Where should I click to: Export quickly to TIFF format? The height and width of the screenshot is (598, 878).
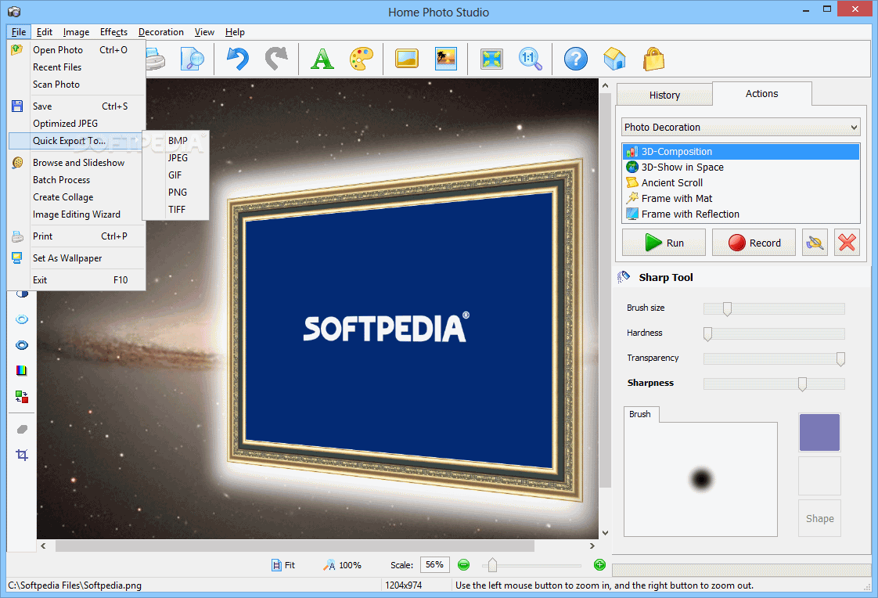[177, 210]
